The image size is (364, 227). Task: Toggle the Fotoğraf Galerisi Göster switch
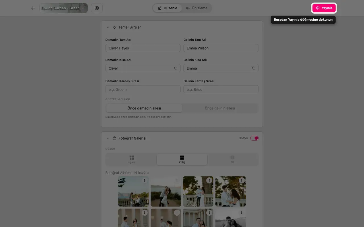tap(254, 138)
